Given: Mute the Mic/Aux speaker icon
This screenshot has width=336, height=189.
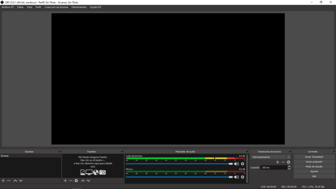Looking at the screenshot, I should (x=236, y=177).
